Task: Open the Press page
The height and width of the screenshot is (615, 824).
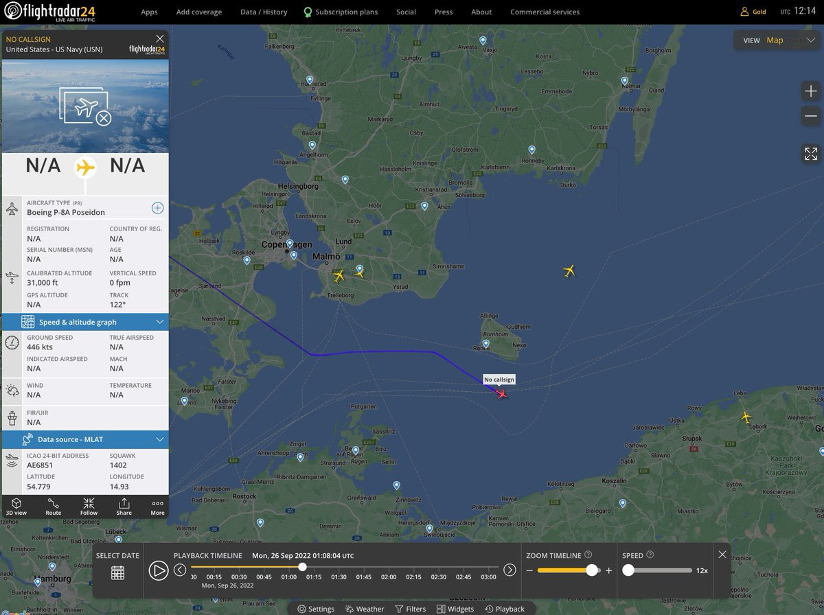Action: click(444, 12)
